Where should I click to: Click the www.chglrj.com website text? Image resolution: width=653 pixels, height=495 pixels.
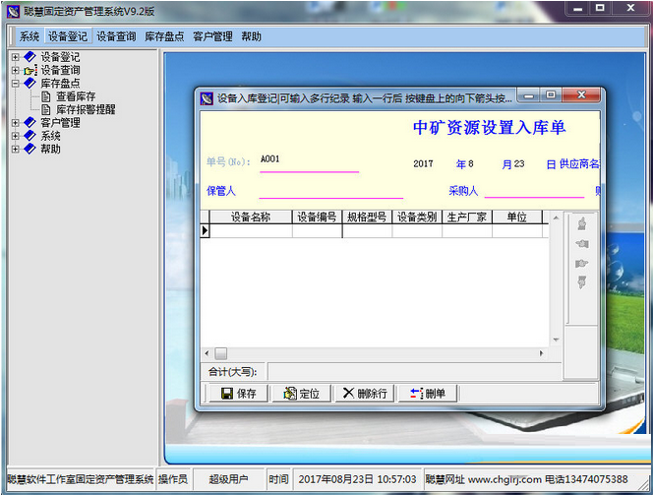coord(505,479)
